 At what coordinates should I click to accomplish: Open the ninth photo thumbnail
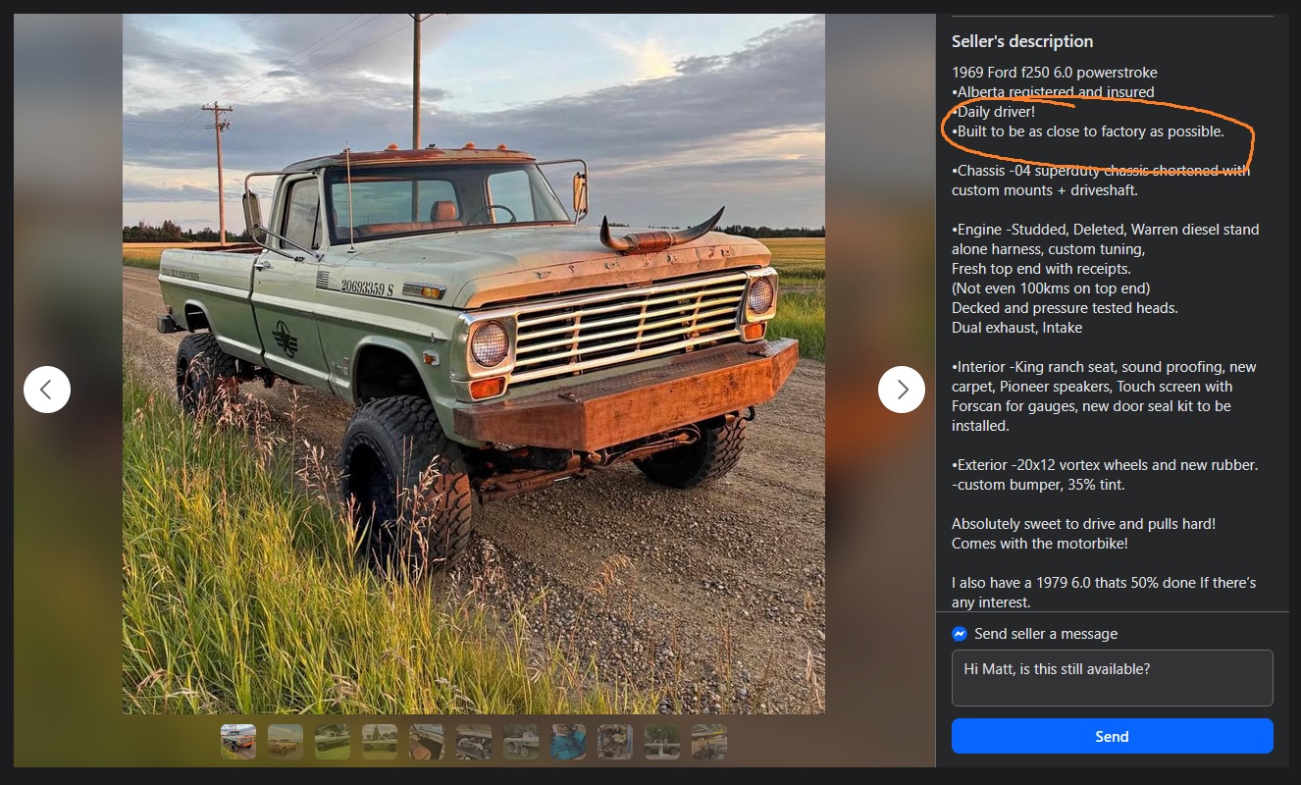point(615,742)
